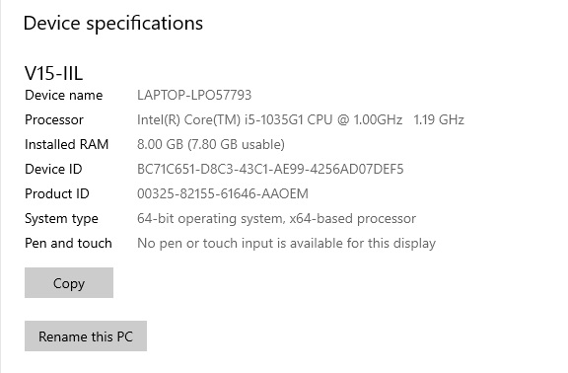Viewport: 568px width, 373px height.
Task: Click the V15-IIL model name
Action: pos(53,73)
